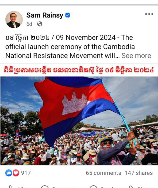Open Sam Rainsy's profile picture

click(14, 19)
